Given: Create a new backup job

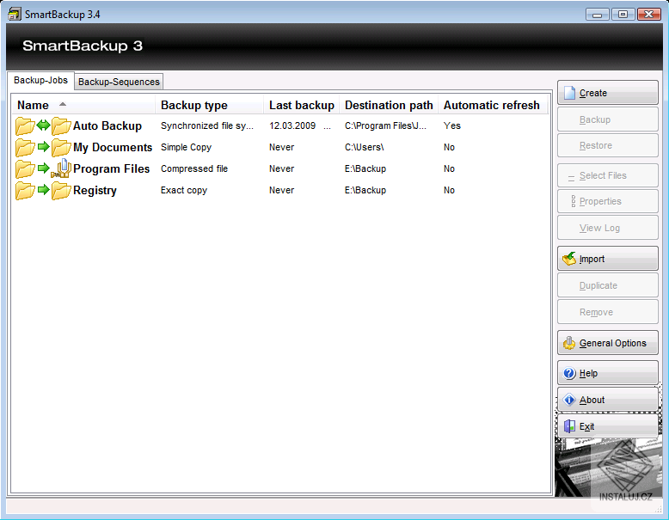Looking at the screenshot, I should coord(608,93).
